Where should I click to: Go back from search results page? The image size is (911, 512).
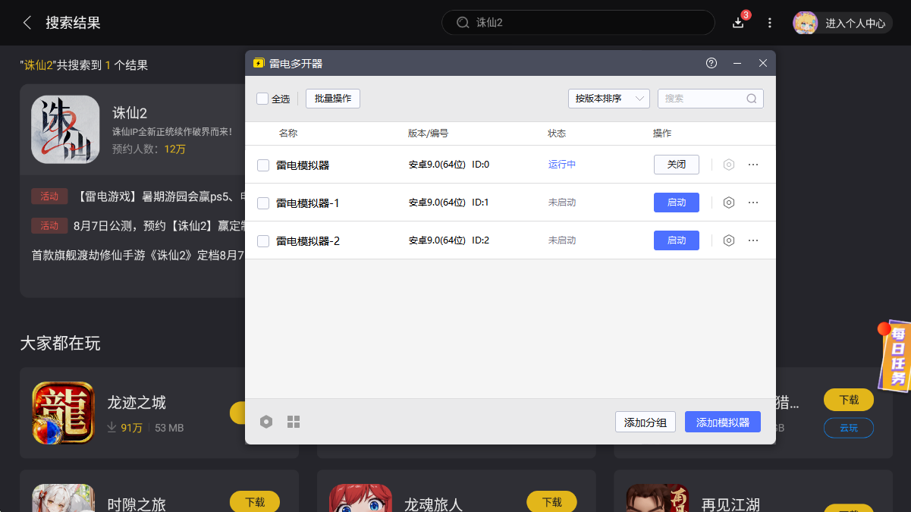27,23
